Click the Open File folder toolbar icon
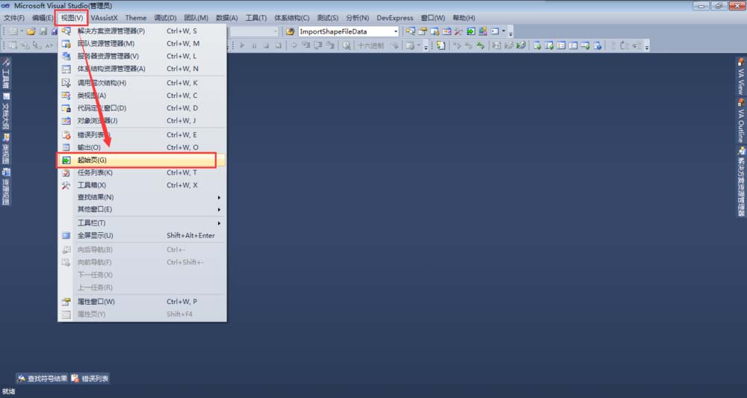The width and height of the screenshot is (747, 398). (31, 32)
